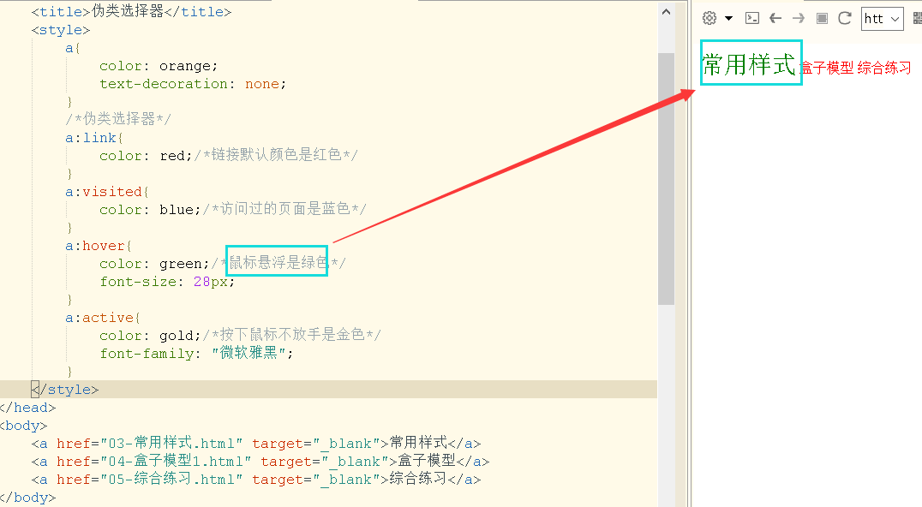Open the 'htt' URL address combo box
922x507 pixels.
click(882, 19)
